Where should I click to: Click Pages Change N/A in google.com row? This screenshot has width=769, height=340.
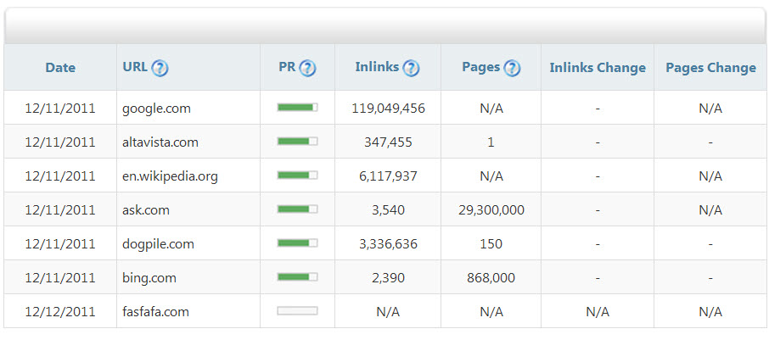coord(710,109)
